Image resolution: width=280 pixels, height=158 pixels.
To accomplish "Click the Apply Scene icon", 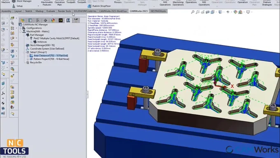I will [x=240, y=12].
